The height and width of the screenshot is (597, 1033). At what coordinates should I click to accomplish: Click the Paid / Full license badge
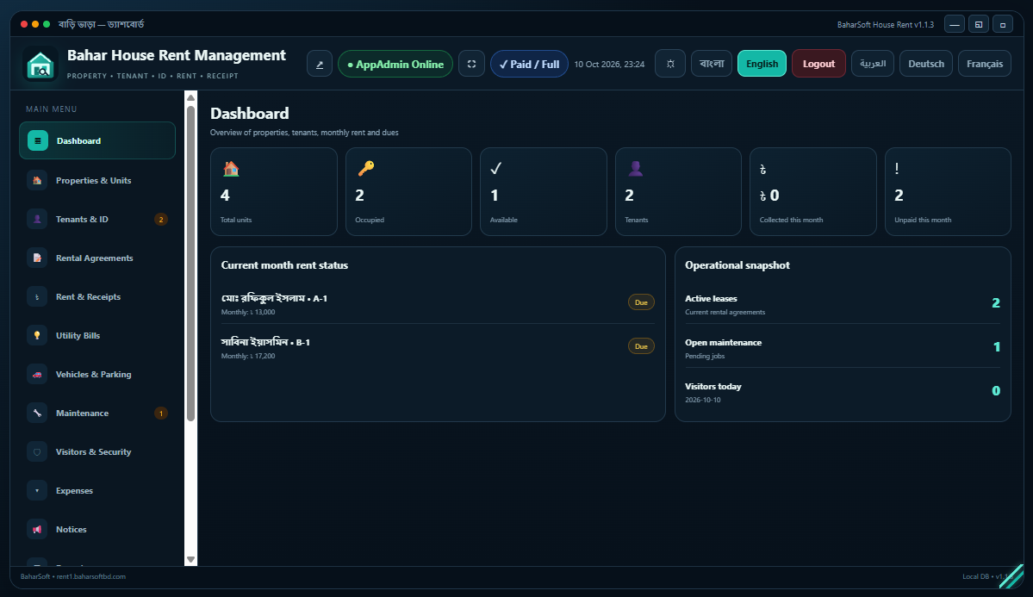click(x=529, y=64)
